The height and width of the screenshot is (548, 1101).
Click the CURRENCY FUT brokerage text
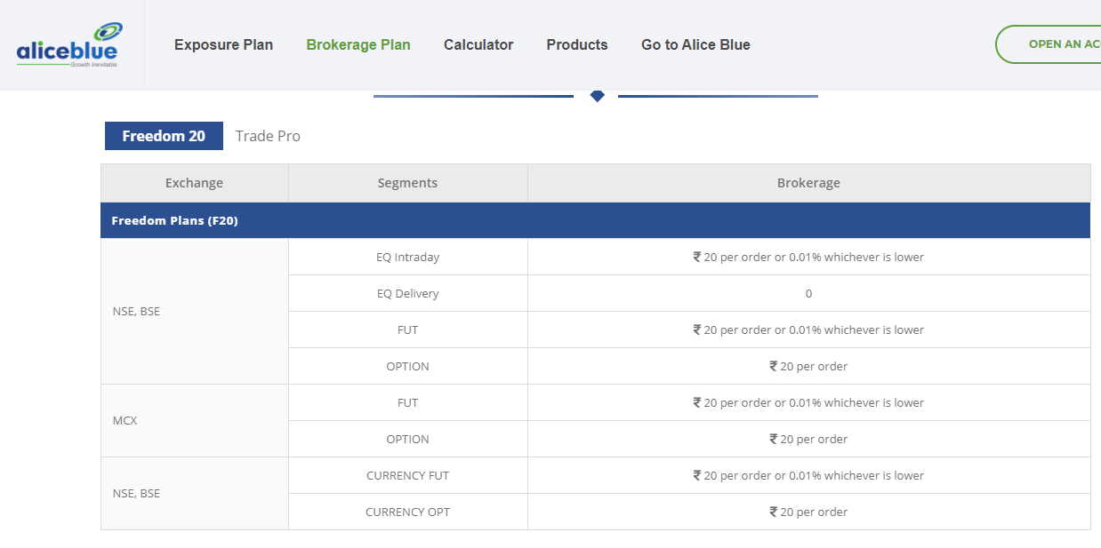[x=808, y=475]
